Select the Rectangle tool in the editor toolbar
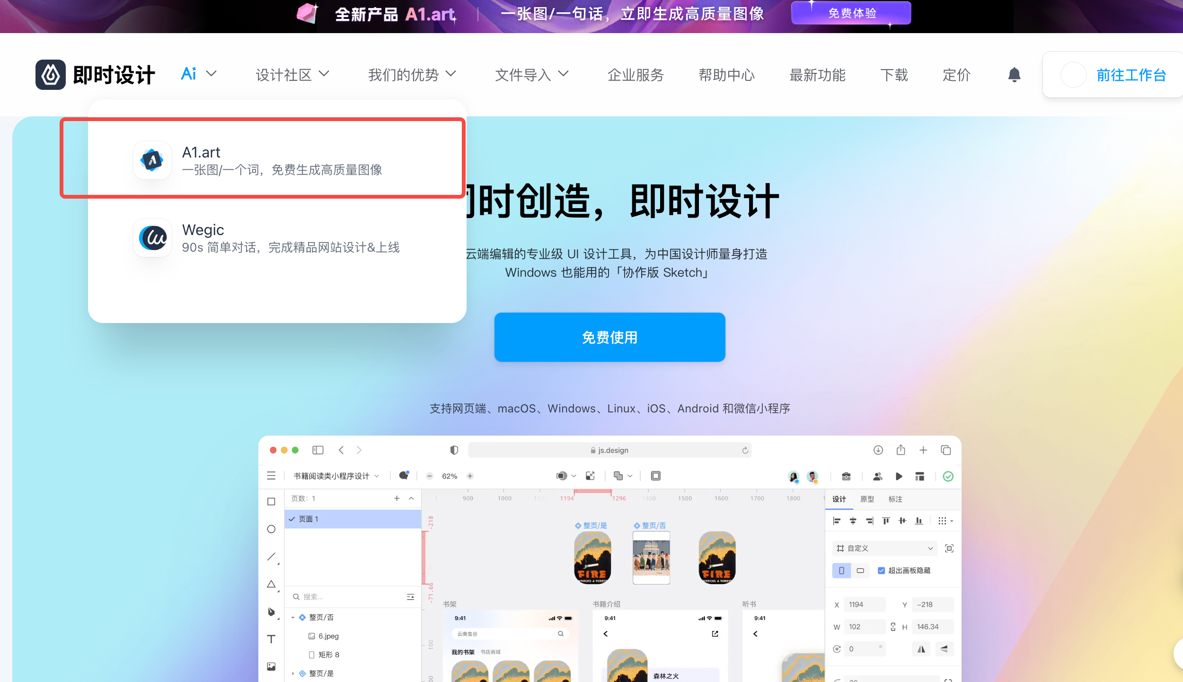 tap(271, 501)
